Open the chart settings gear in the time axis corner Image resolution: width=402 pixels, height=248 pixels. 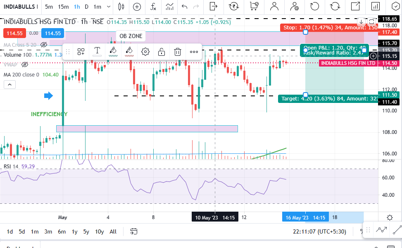pyautogui.click(x=390, y=218)
